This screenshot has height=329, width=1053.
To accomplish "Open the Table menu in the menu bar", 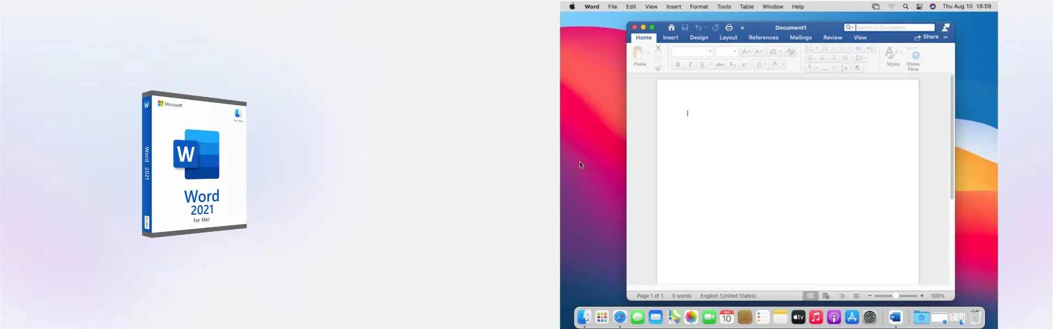I will click(x=746, y=7).
